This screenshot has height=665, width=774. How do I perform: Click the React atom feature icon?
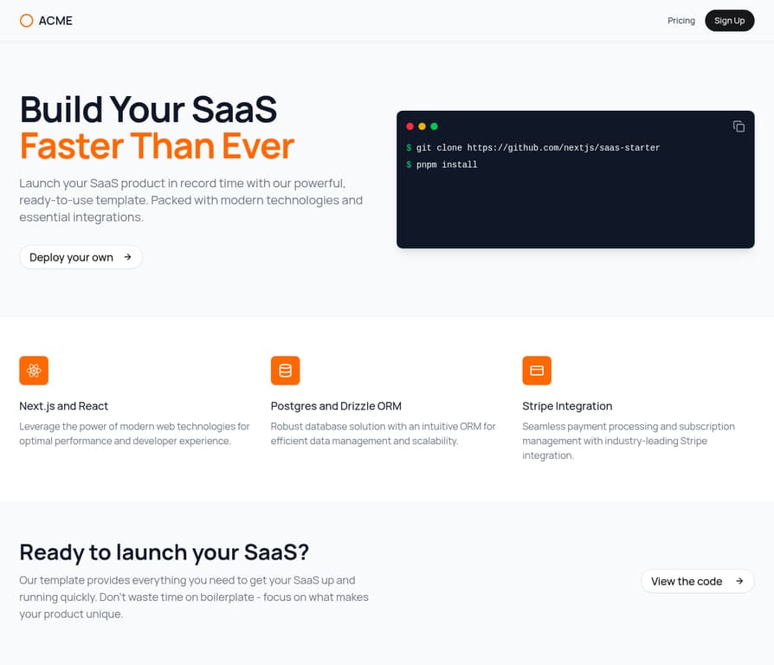34,371
